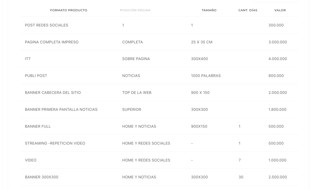The width and height of the screenshot is (313, 190).
Task: Click the 4.000.000 value cell
Action: pyautogui.click(x=278, y=59)
